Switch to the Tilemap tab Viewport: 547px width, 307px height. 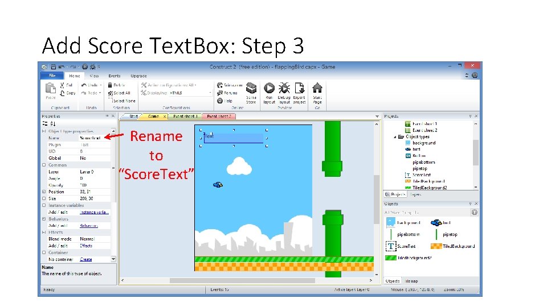[411, 281]
